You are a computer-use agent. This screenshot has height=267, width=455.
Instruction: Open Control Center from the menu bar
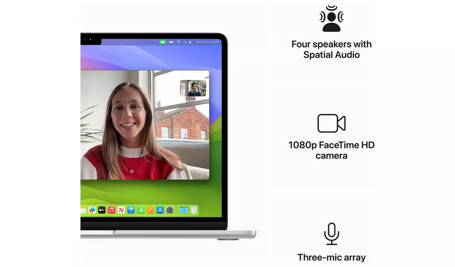pos(190,42)
